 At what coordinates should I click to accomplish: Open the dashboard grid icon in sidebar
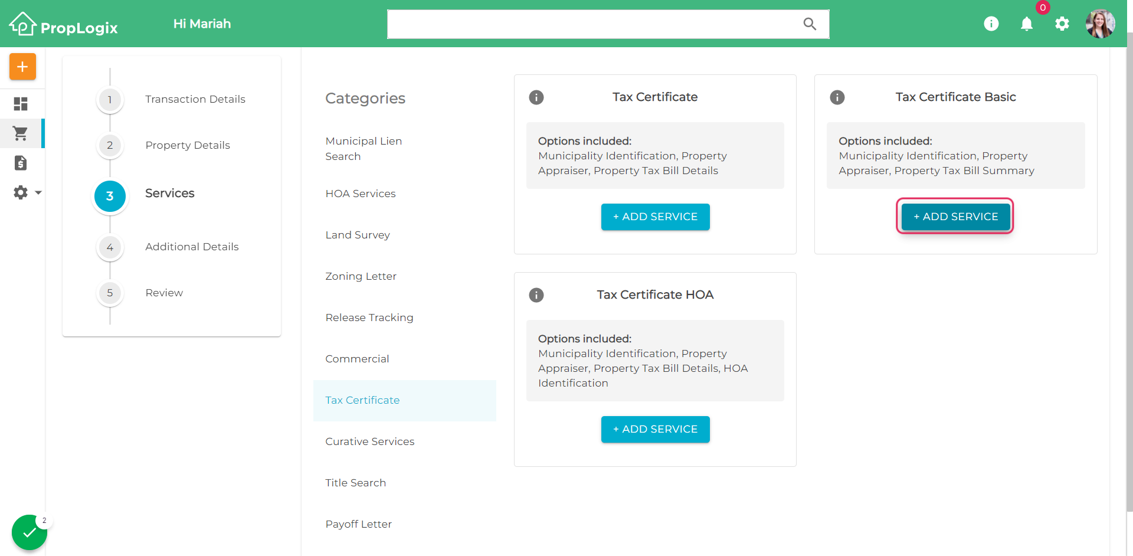pos(21,104)
